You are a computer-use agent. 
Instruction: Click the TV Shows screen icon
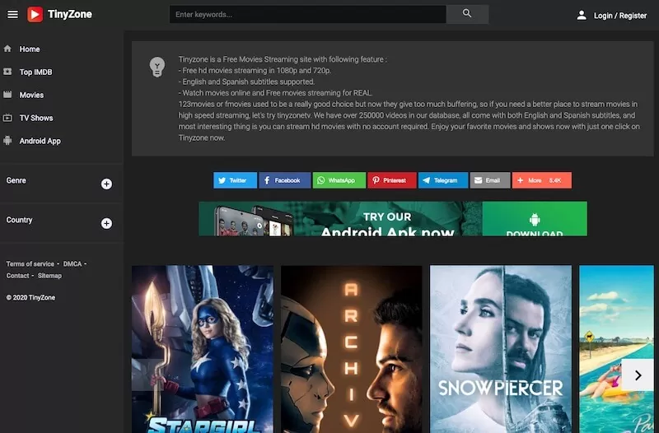7,118
